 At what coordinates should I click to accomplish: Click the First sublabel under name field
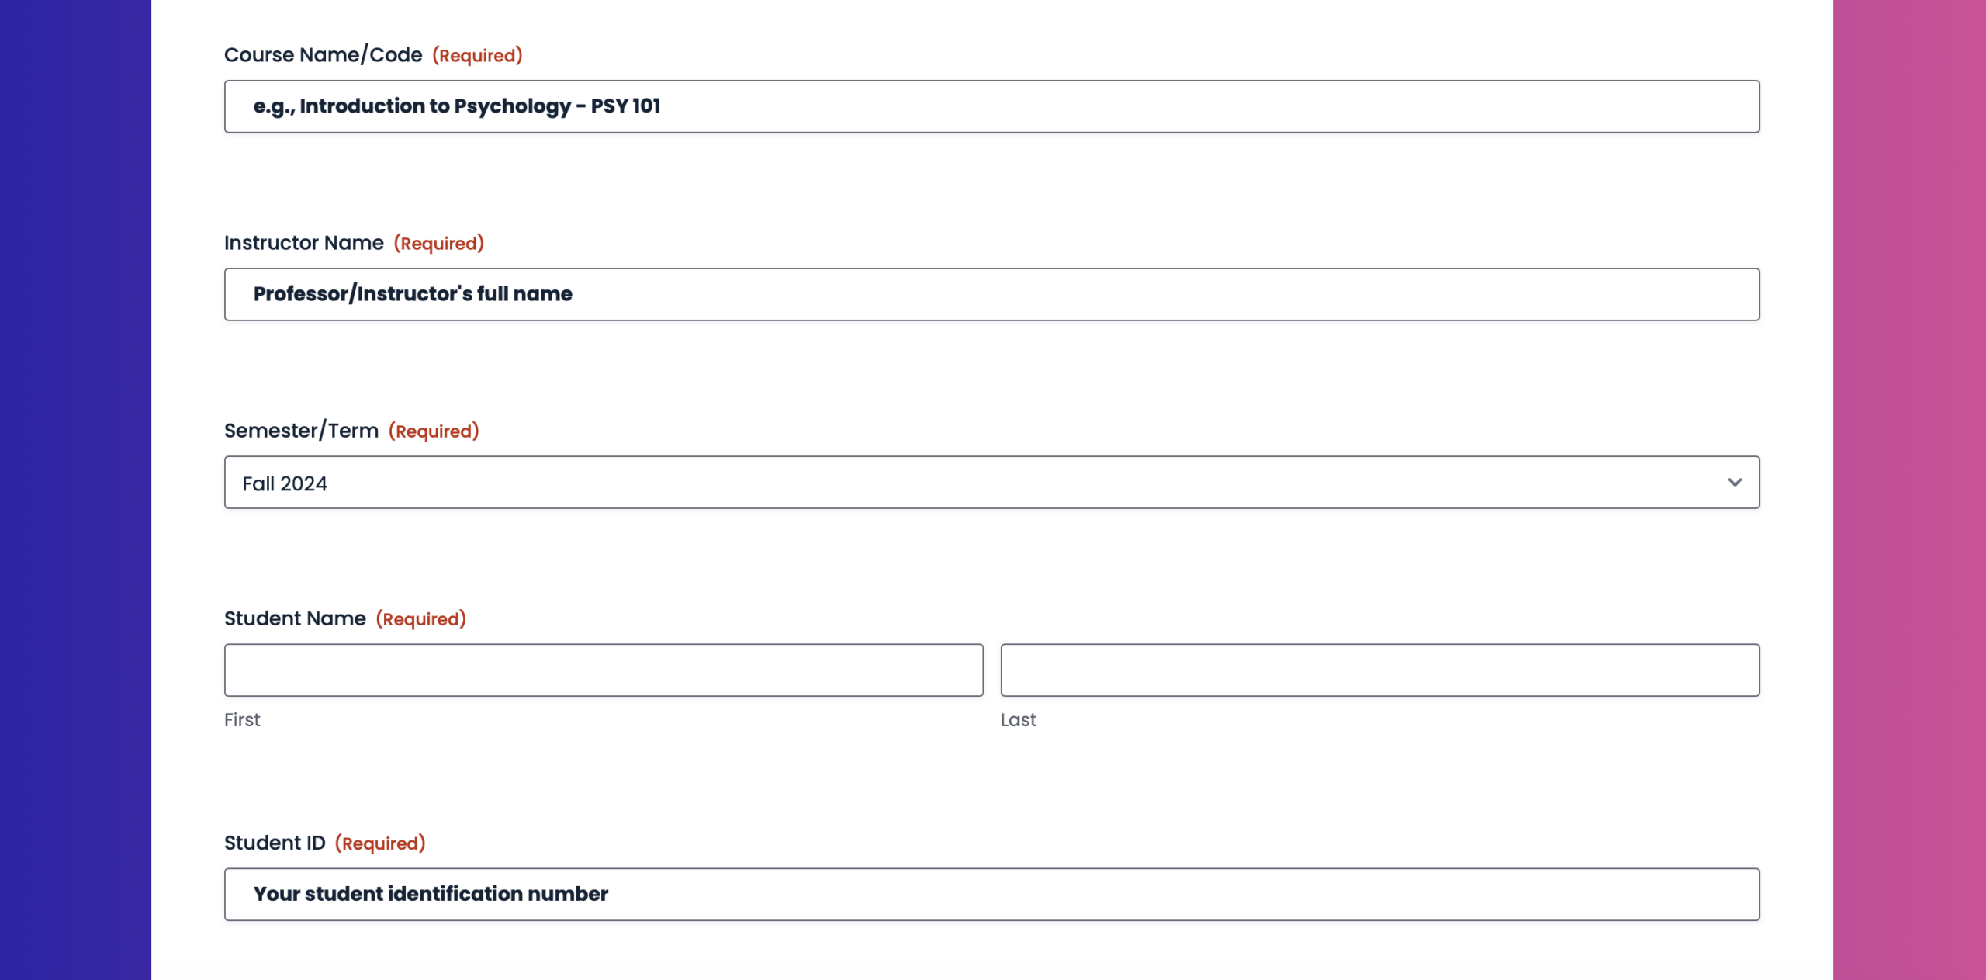pos(242,720)
